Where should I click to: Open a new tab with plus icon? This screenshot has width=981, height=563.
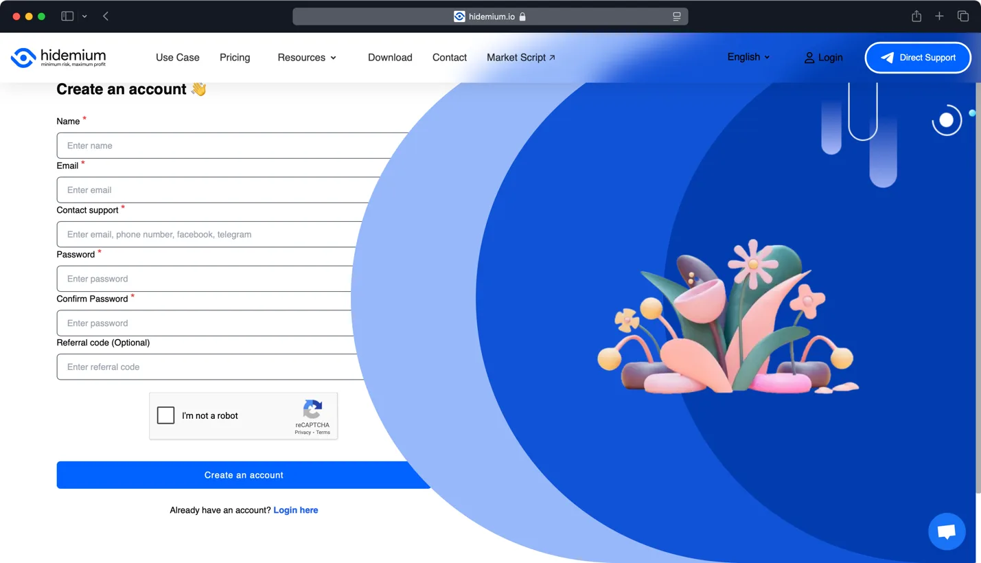[x=939, y=16]
